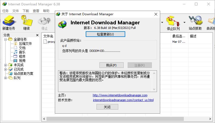
Task: Click the Stop (停止) toolbar icon
Action: click(x=44, y=23)
